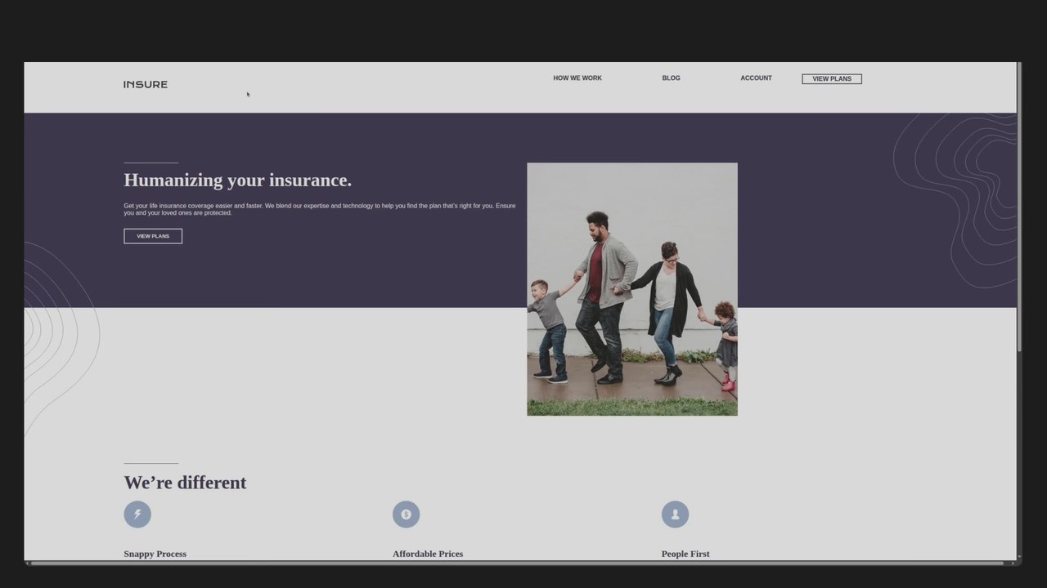Click the 'We're different' heading
This screenshot has width=1047, height=588.
click(x=185, y=483)
